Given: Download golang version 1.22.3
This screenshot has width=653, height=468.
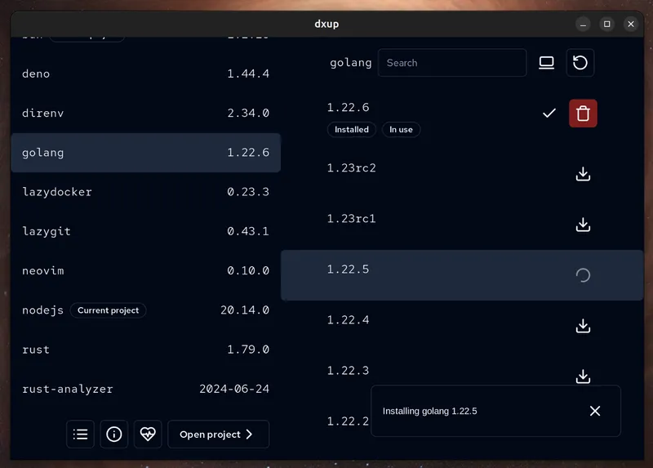Looking at the screenshot, I should click(x=583, y=377).
